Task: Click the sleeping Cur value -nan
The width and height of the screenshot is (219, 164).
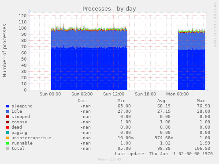Action: pyautogui.click(x=85, y=106)
